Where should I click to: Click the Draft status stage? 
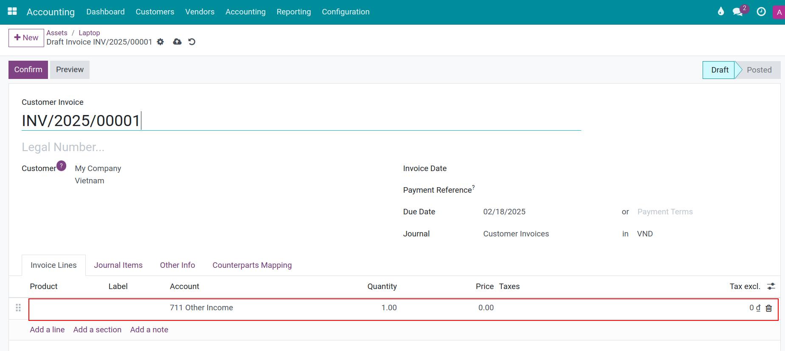point(720,70)
